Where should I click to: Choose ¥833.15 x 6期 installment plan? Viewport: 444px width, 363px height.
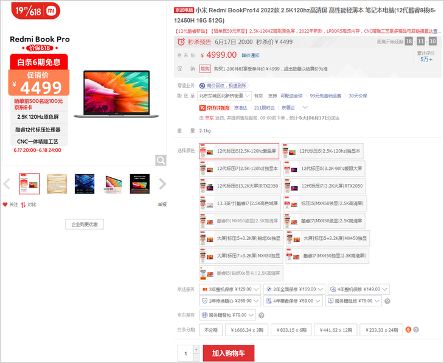click(291, 330)
